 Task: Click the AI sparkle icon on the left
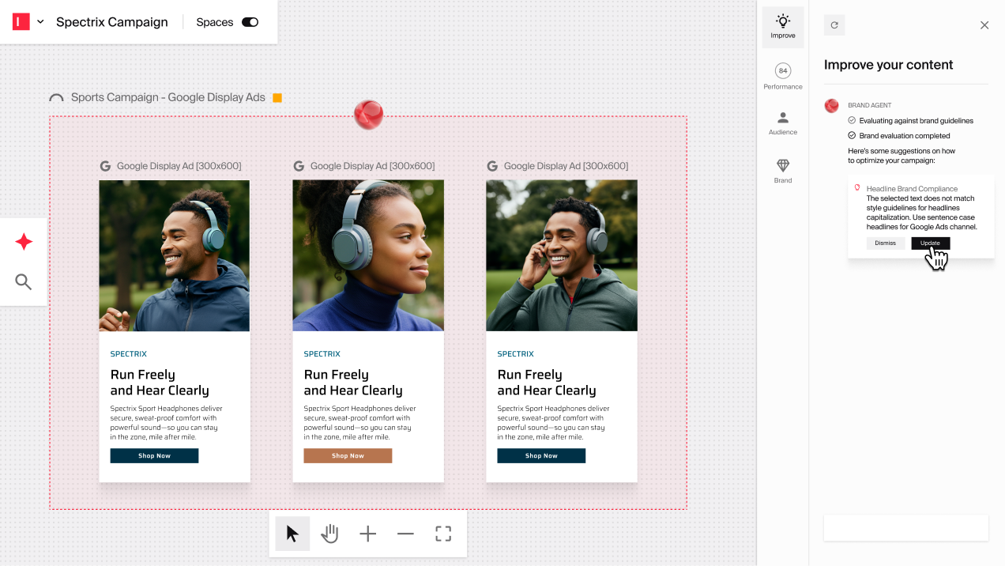(23, 242)
